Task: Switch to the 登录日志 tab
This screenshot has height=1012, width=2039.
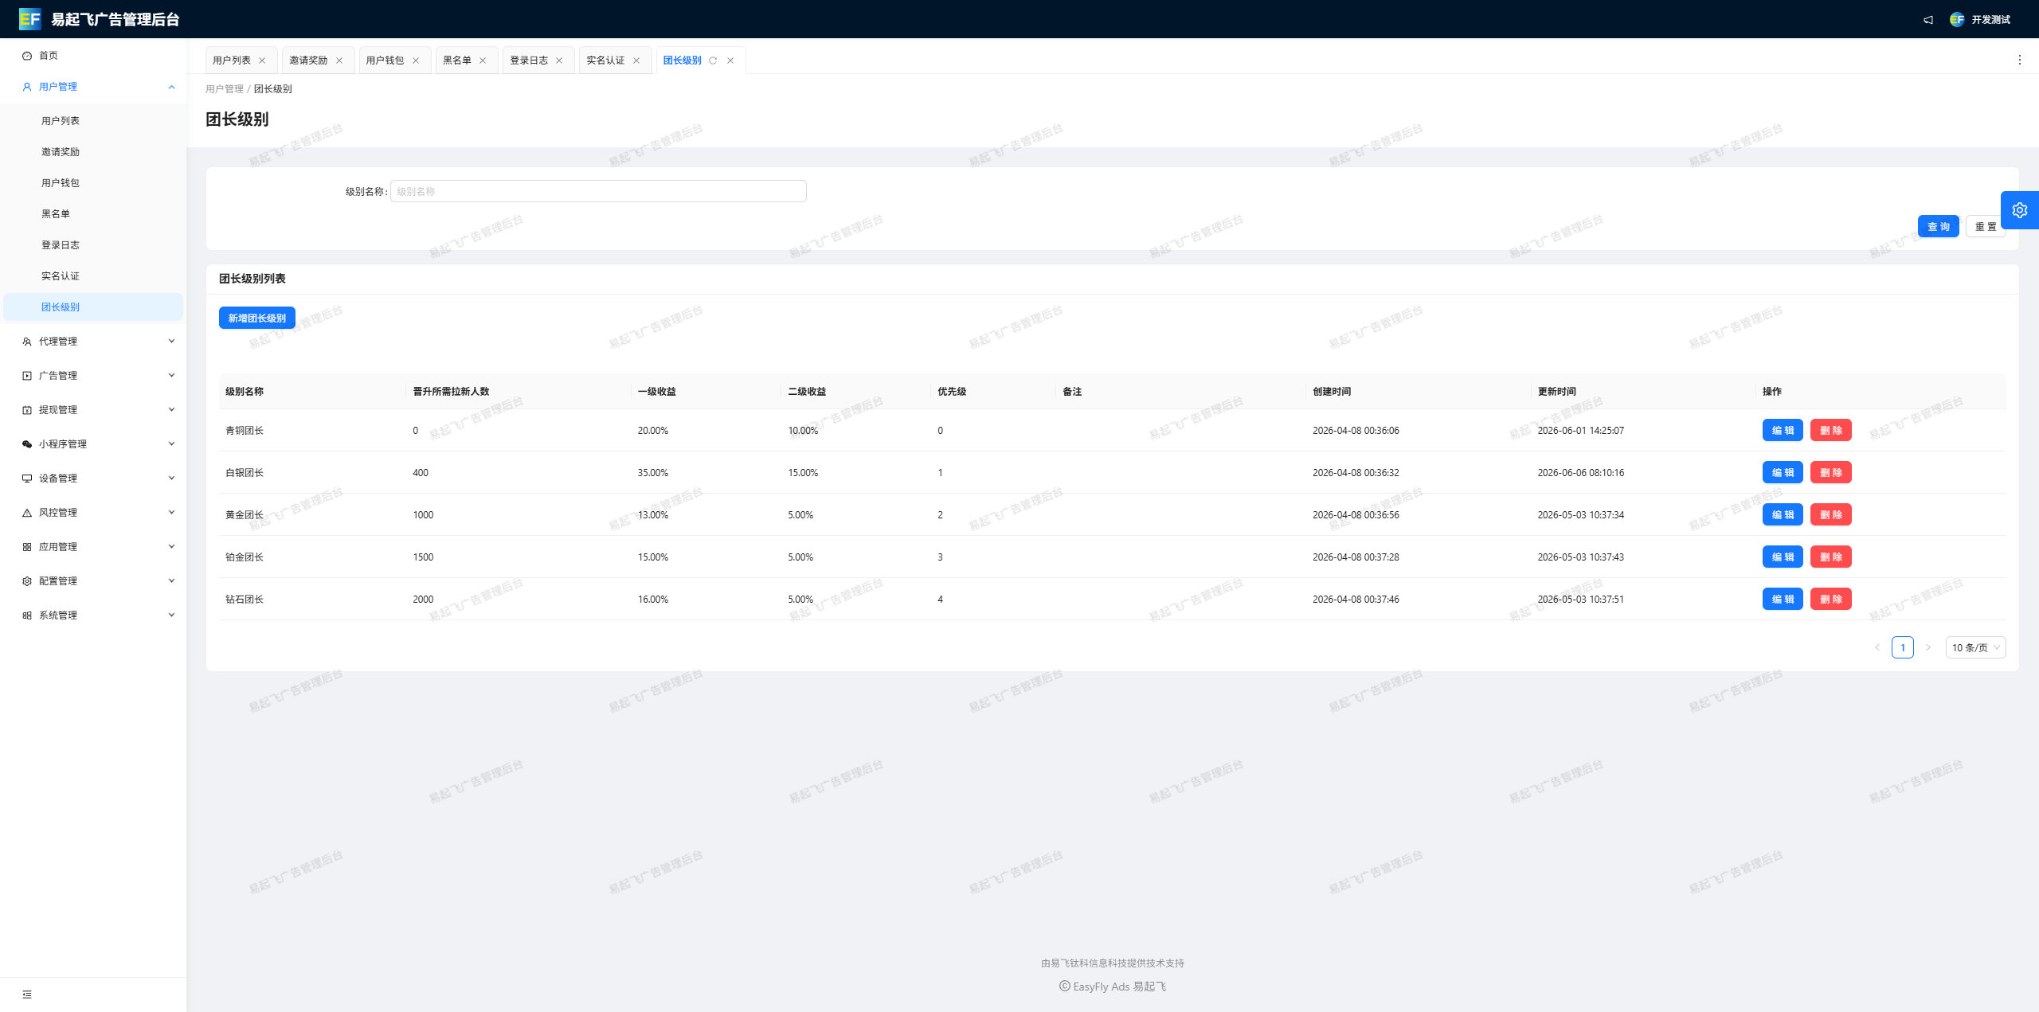Action: [529, 61]
